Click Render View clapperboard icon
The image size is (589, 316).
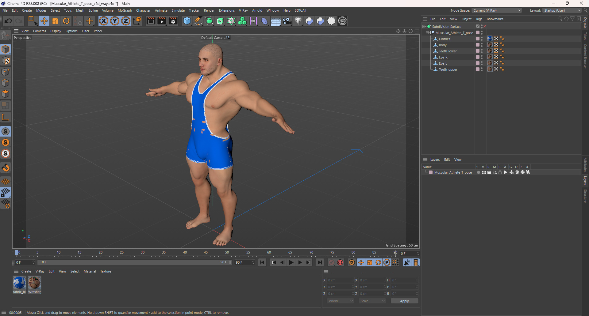(151, 21)
